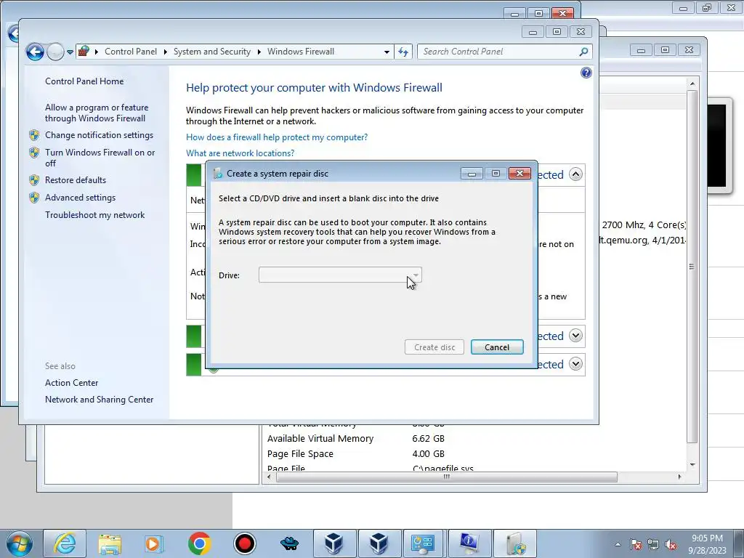Image resolution: width=744 pixels, height=558 pixels.
Task: Click the System Information horizontal scrollbar thumb
Action: pyautogui.click(x=447, y=477)
